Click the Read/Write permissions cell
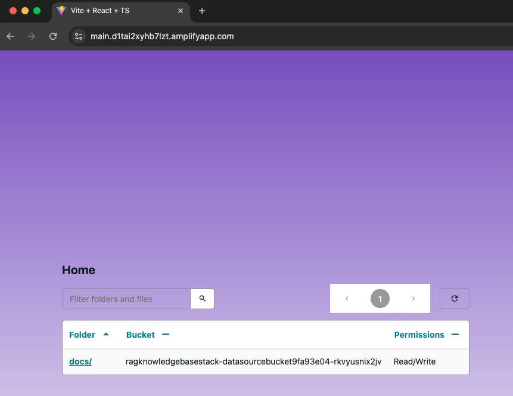Viewport: 513px width, 396px height. pos(415,362)
